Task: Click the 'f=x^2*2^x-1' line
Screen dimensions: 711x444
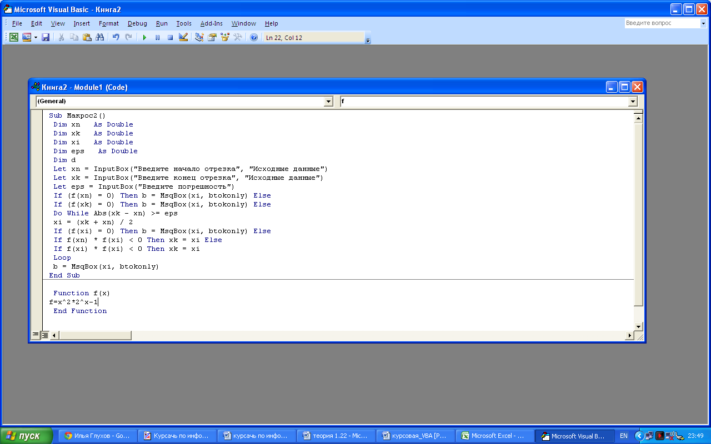Action: click(73, 302)
